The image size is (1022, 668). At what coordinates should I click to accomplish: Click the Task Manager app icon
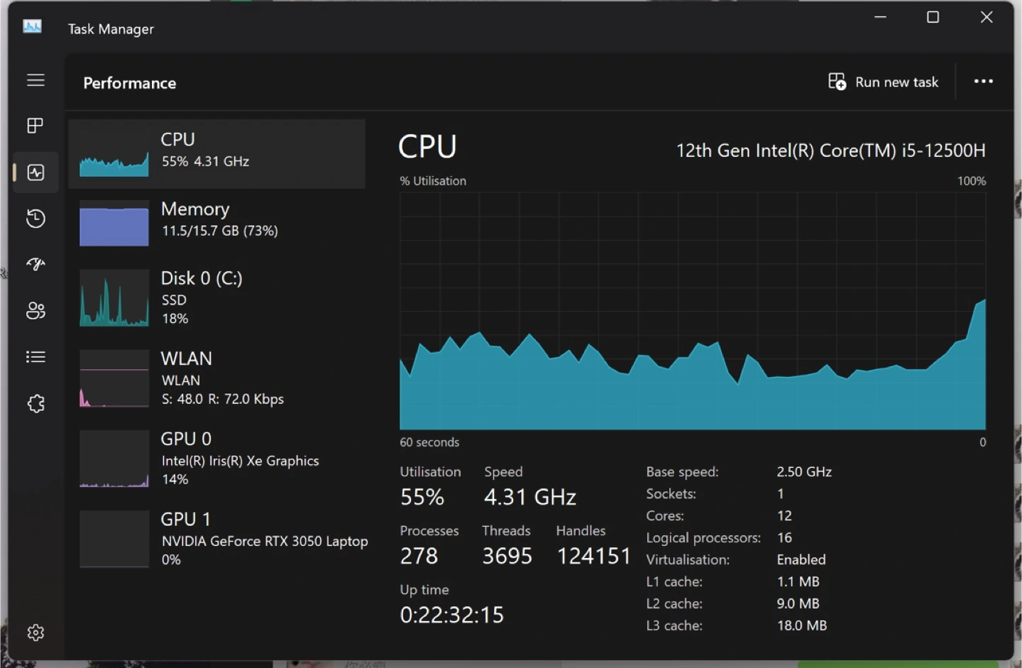point(32,27)
